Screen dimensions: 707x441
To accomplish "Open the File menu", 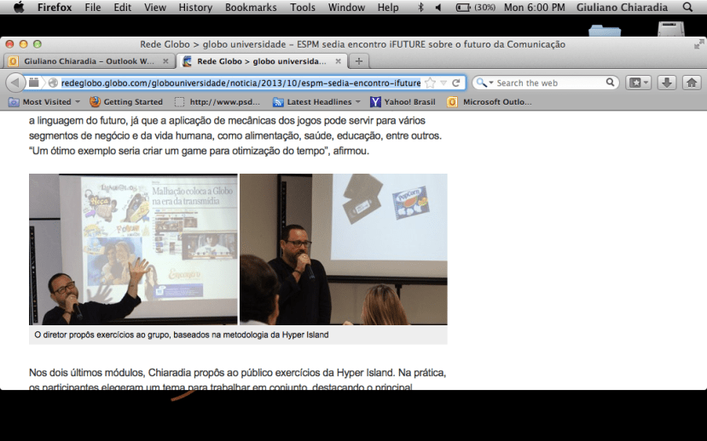I will coord(93,7).
